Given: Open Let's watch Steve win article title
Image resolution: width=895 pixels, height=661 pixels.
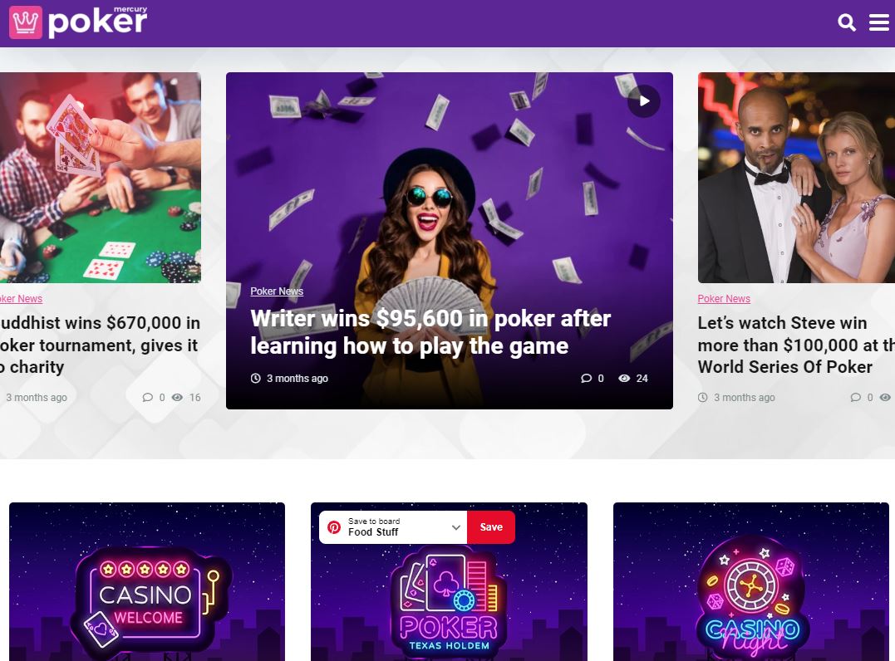Looking at the screenshot, I should tap(796, 345).
